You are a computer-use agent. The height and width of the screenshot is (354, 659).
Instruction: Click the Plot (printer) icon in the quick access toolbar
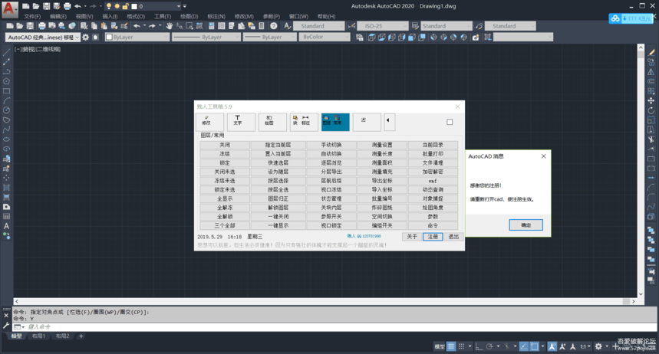point(67,6)
